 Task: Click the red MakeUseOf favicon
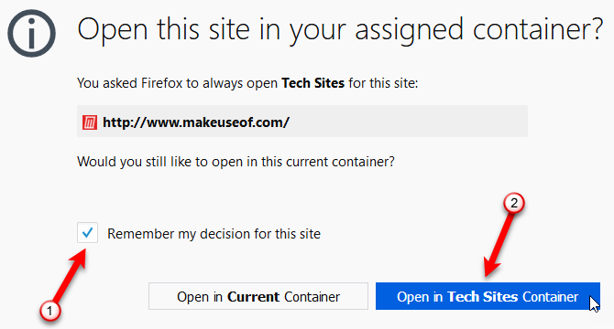click(89, 122)
